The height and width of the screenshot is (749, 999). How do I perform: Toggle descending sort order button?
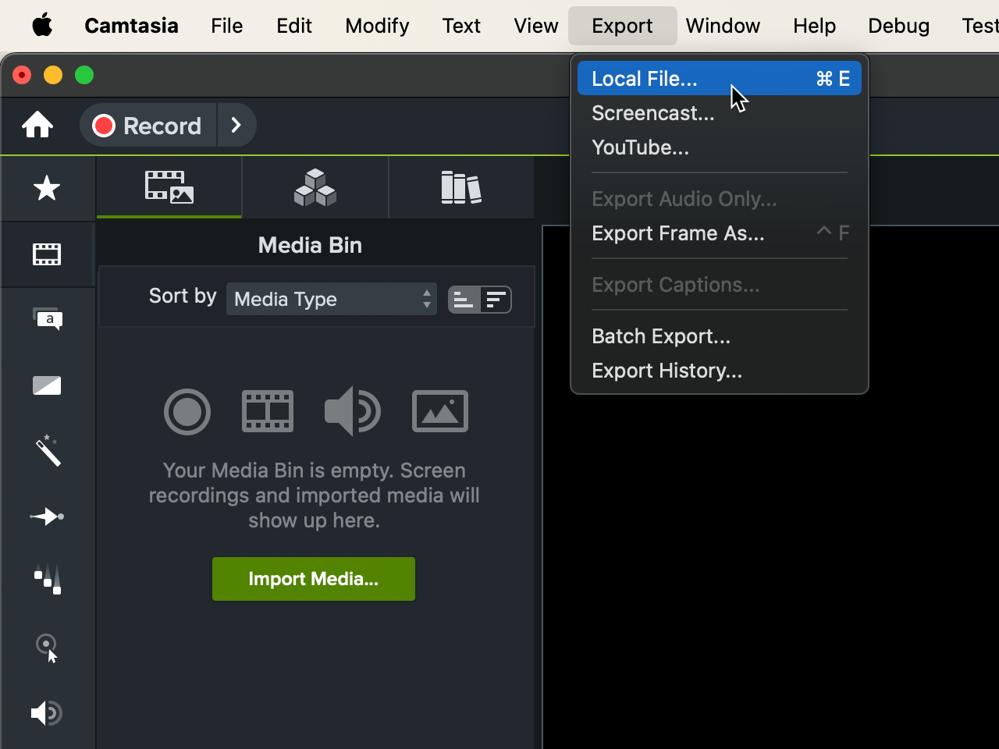496,300
